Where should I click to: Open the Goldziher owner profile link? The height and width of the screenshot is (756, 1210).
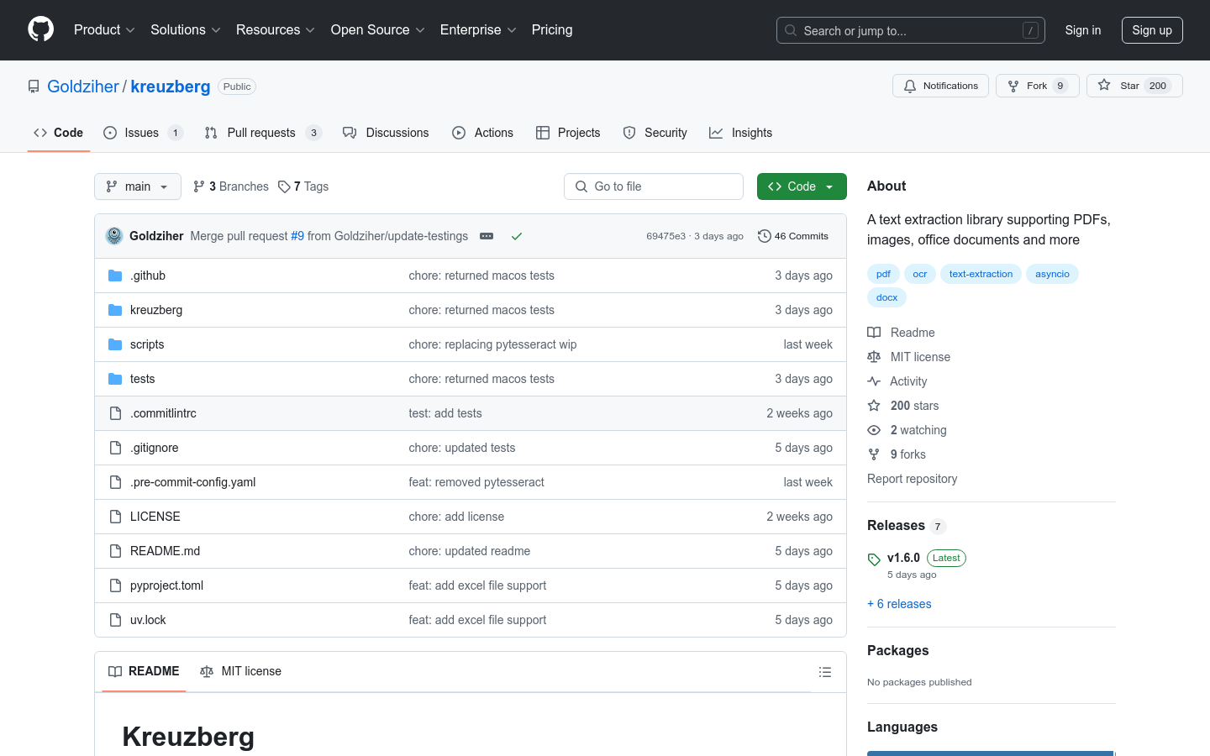pyautogui.click(x=83, y=87)
